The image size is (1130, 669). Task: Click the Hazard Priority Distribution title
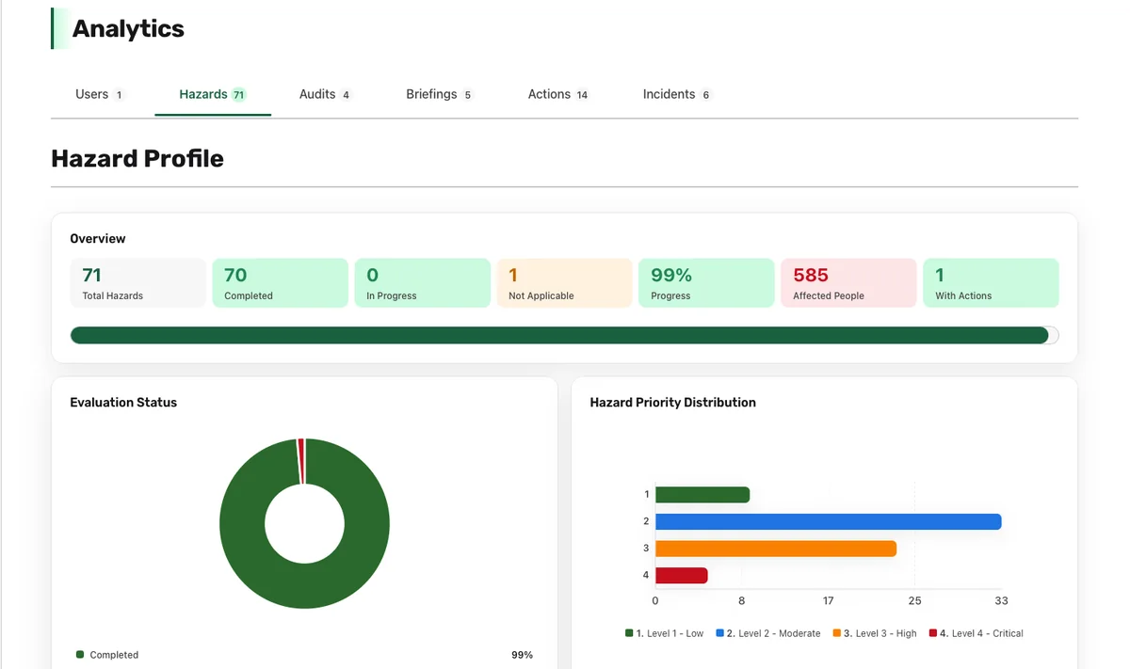pos(672,402)
